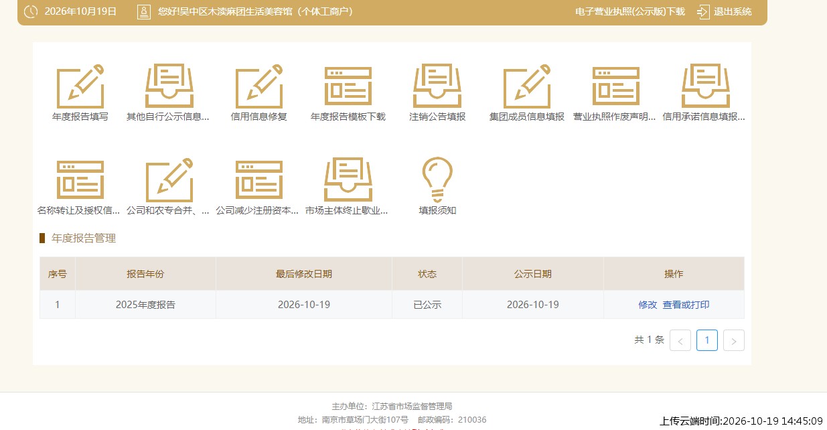Go to the previous page arrow
This screenshot has width=827, height=430.
(x=680, y=340)
